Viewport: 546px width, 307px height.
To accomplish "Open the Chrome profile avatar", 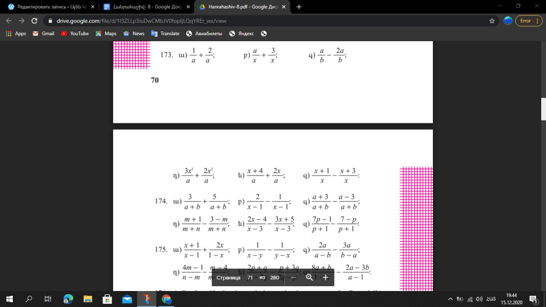I will coord(508,21).
